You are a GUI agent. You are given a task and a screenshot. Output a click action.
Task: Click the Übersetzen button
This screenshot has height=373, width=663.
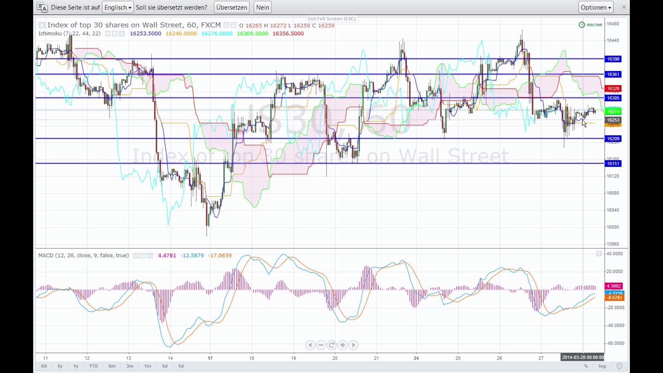tap(232, 7)
